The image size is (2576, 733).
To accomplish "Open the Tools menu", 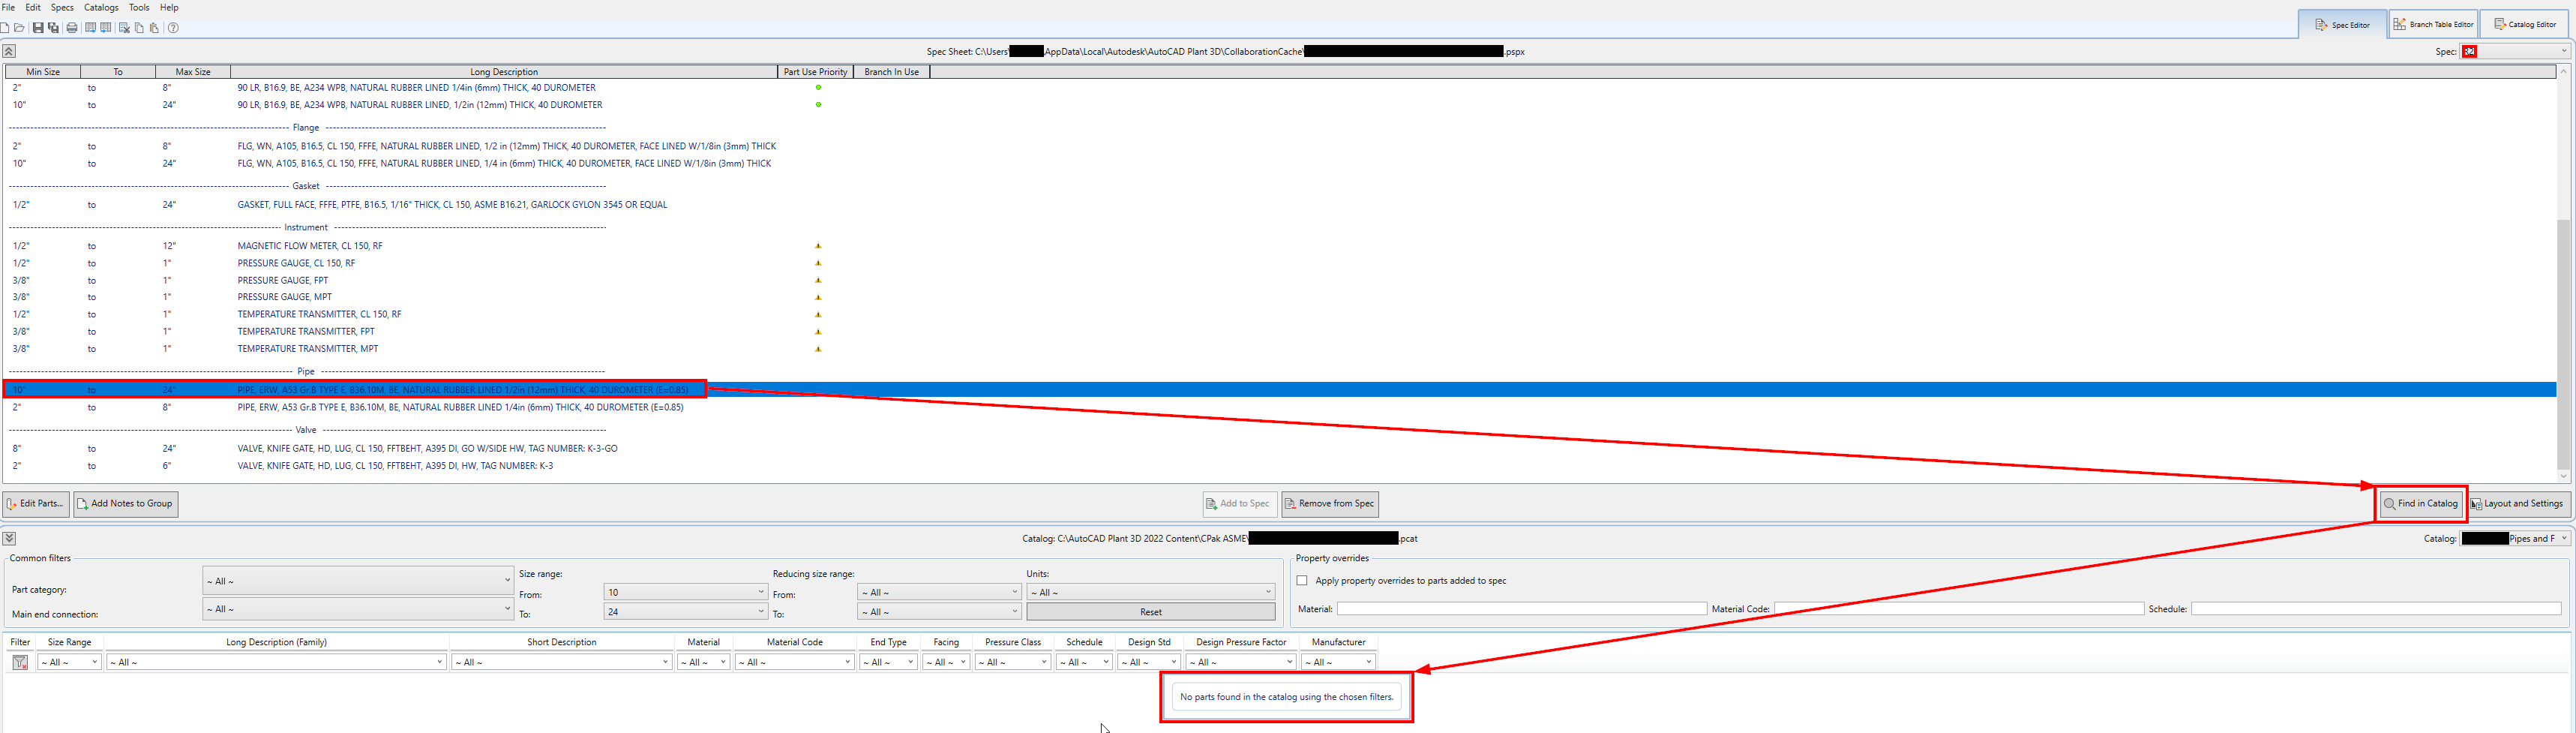I will pos(139,7).
